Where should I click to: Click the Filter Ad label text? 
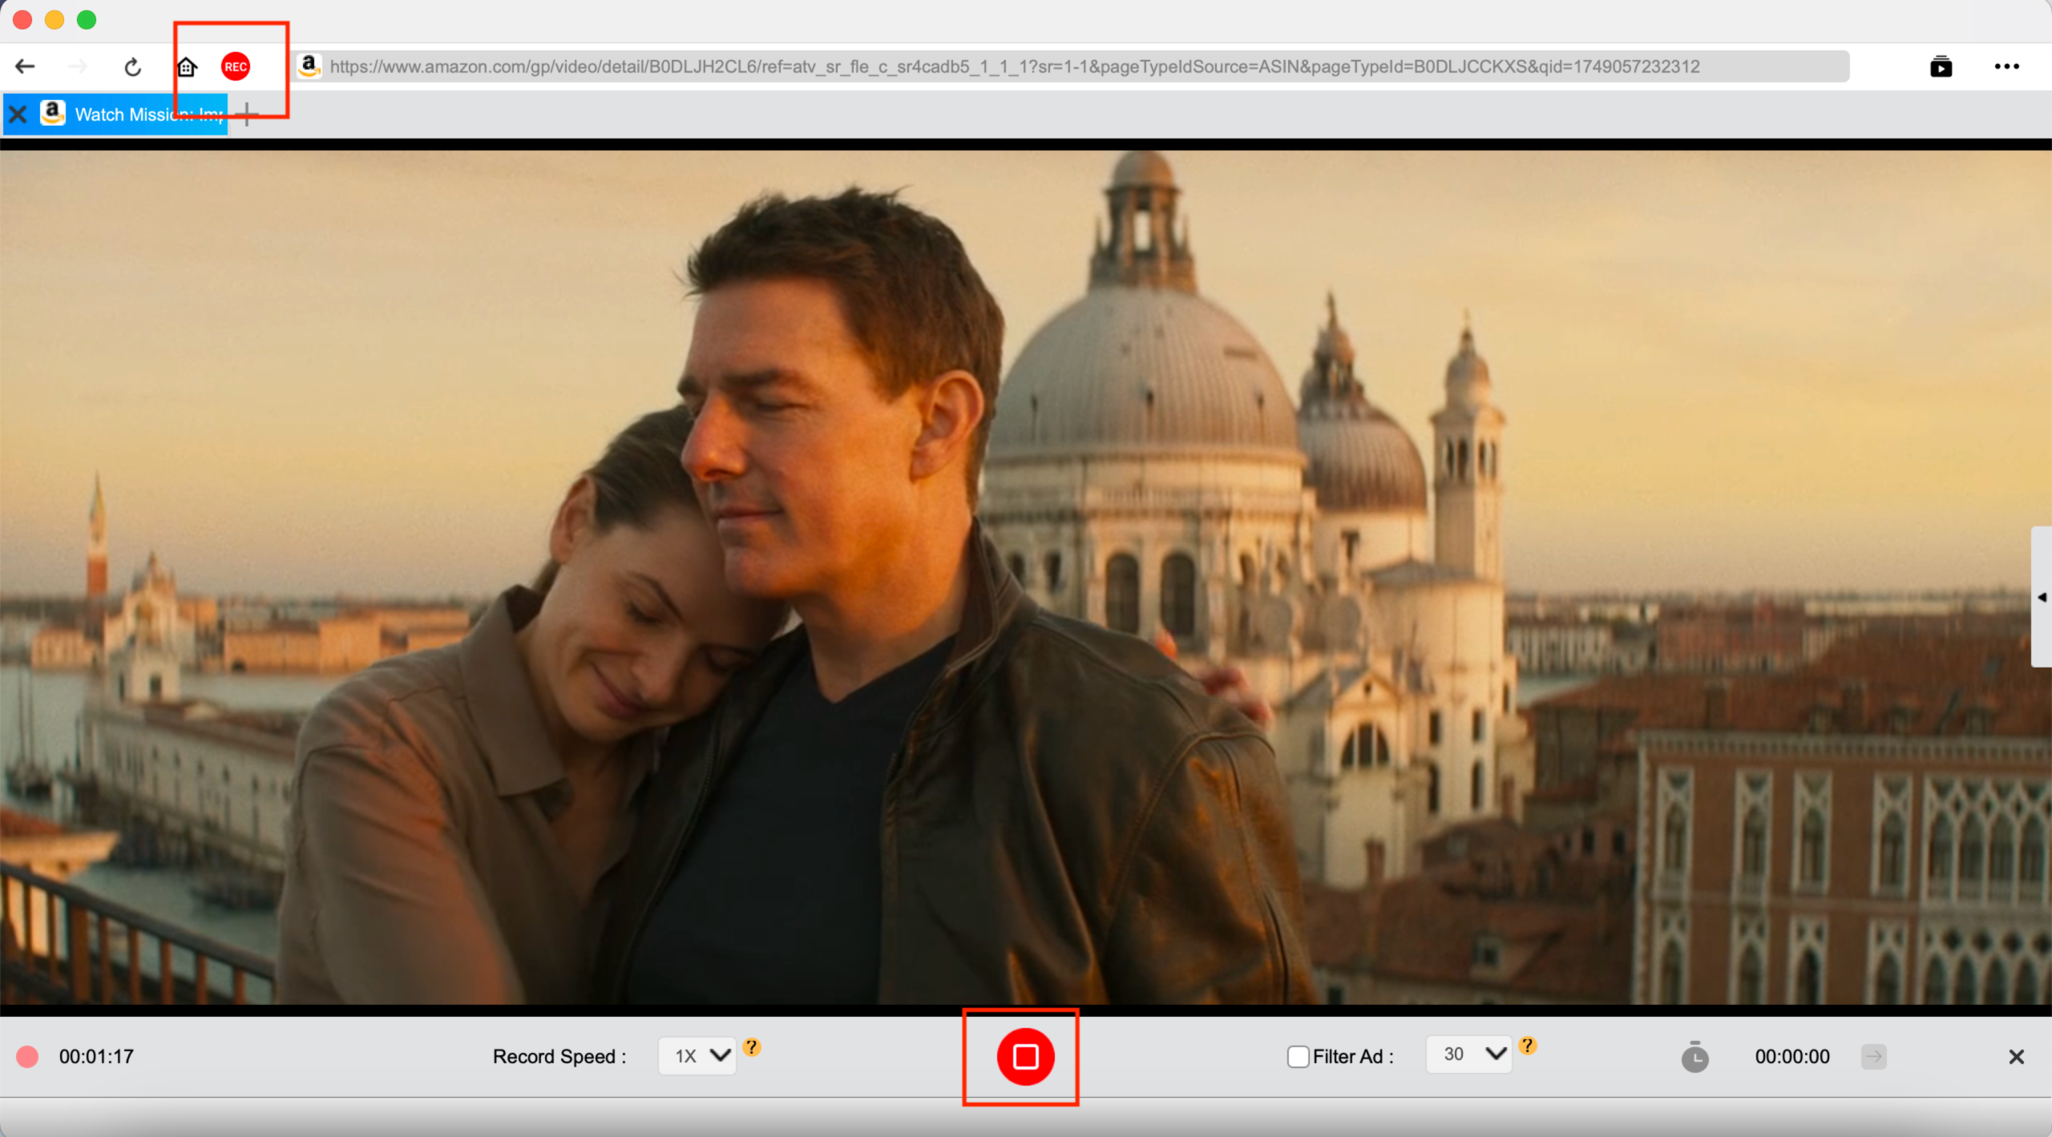pos(1353,1057)
